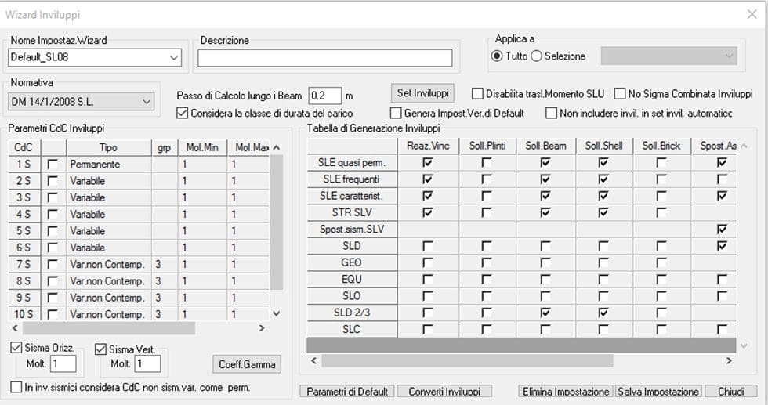768x405 pixels.
Task: Close the dialog with Chiudi button
Action: click(x=730, y=391)
